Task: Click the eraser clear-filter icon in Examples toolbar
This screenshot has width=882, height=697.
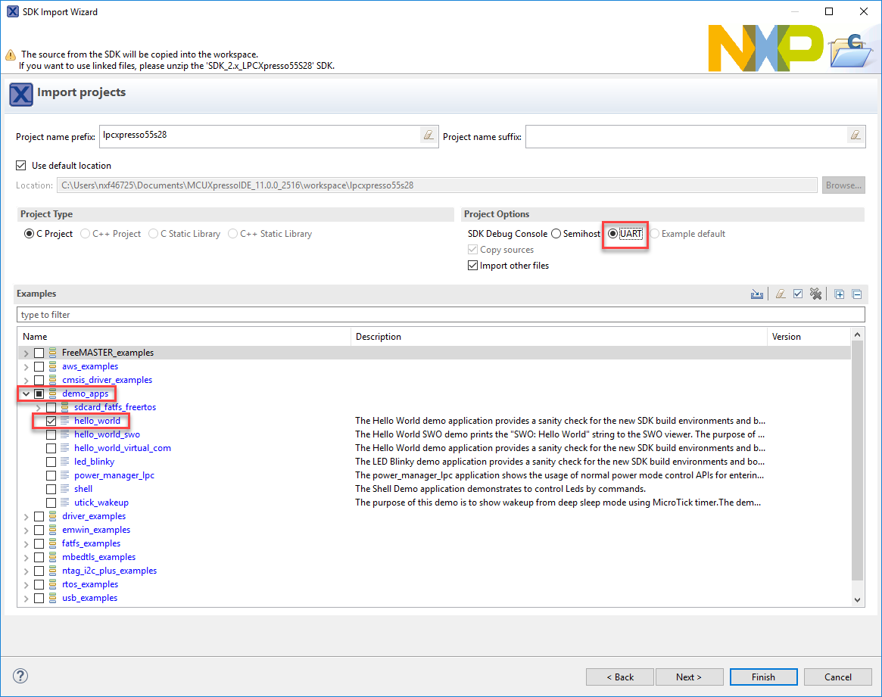Action: [779, 294]
